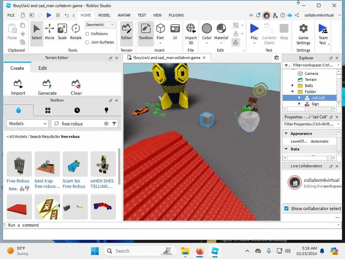Image resolution: width=345 pixels, height=259 pixels.
Task: Open the Toolbox Marketplace tab
Action: click(19, 110)
